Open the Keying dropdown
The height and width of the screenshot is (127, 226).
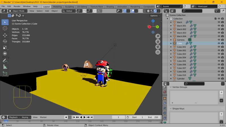pyautogui.click(x=26, y=117)
